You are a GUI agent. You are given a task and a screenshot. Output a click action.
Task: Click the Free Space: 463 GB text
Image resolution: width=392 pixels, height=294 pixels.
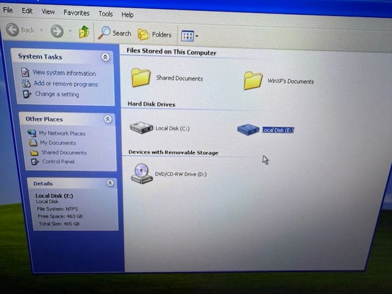60,216
